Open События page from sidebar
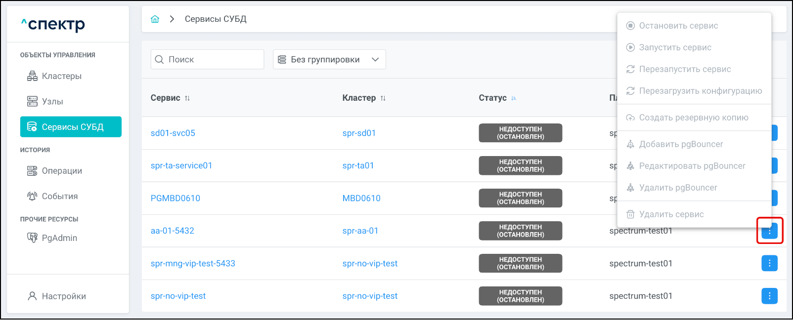Screen dimensions: 793x320 59,197
